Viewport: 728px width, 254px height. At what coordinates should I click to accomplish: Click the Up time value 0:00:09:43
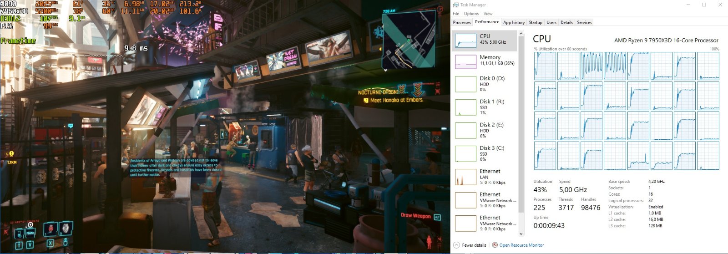coord(549,225)
